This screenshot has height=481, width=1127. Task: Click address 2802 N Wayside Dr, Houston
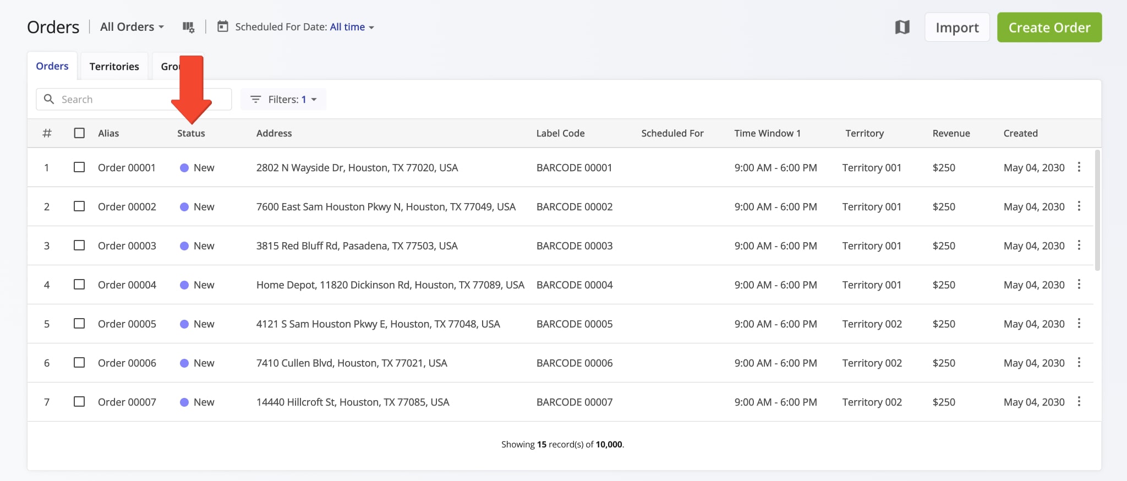pos(357,168)
